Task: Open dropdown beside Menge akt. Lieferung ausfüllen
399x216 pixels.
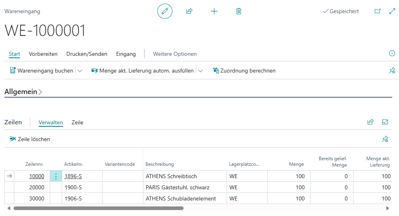Action: (x=200, y=71)
